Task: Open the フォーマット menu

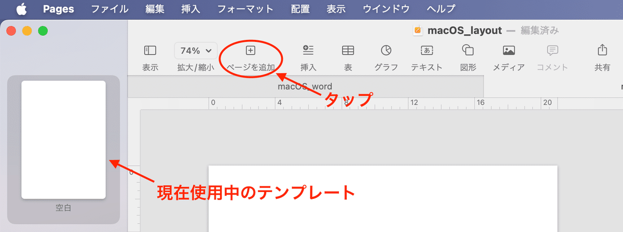Action: 246,9
